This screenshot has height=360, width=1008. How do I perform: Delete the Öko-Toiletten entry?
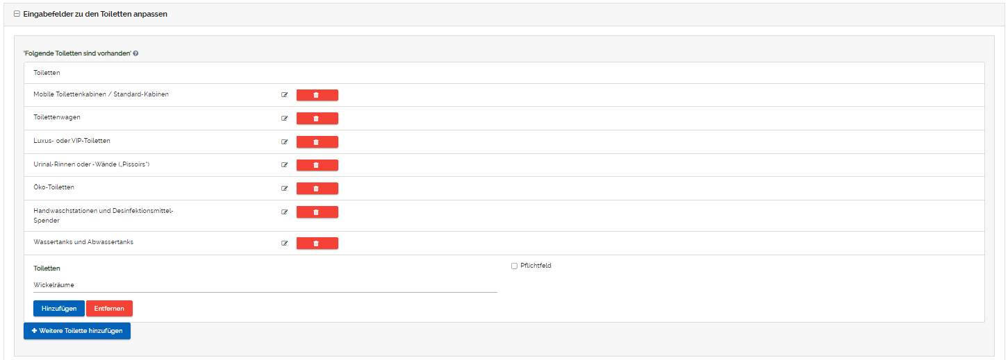click(x=317, y=188)
